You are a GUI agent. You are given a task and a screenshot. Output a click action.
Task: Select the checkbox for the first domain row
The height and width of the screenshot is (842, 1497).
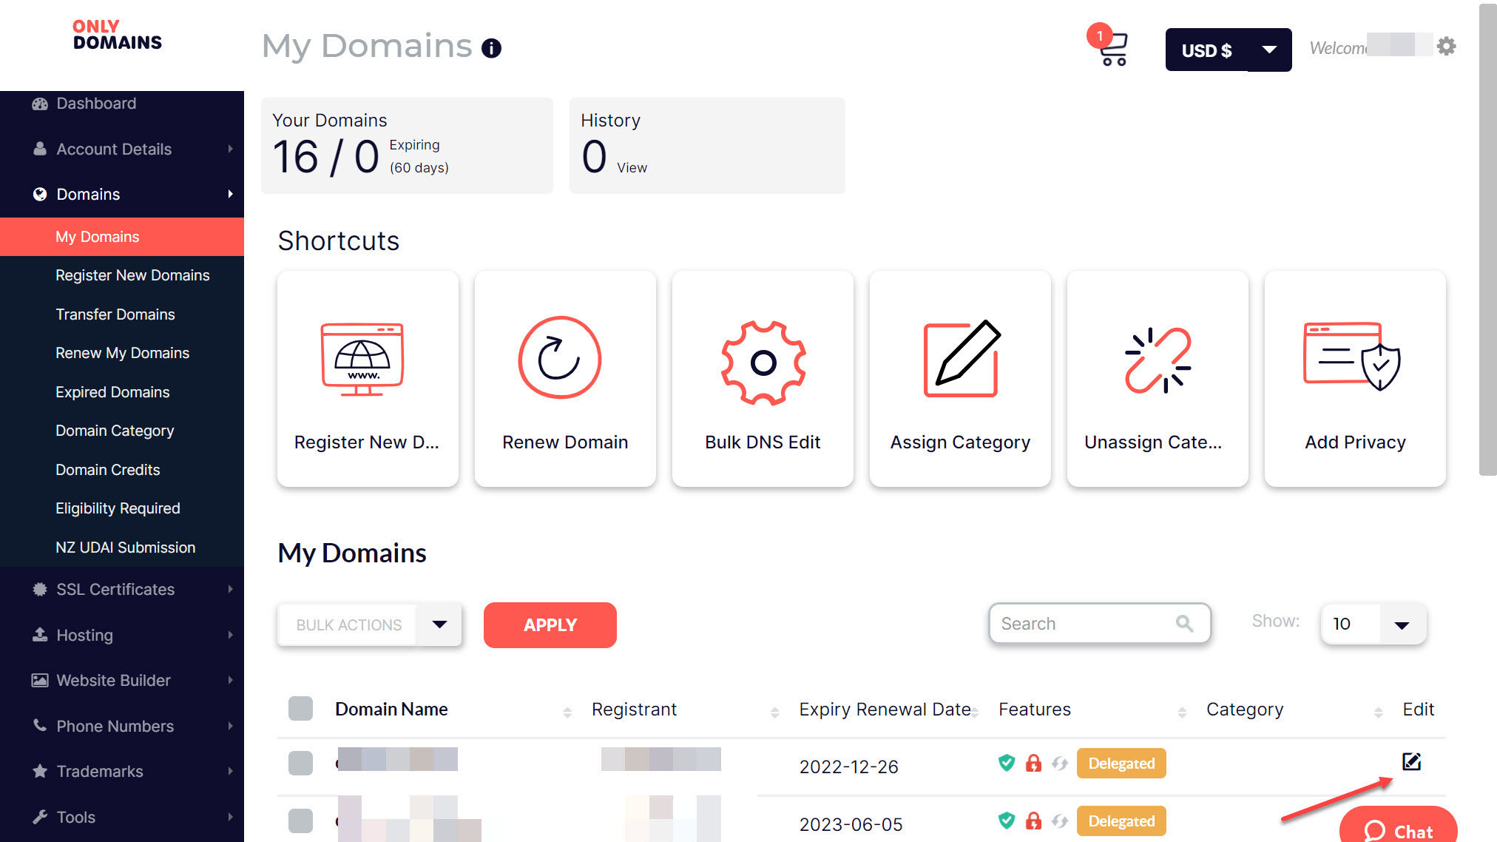(x=300, y=763)
